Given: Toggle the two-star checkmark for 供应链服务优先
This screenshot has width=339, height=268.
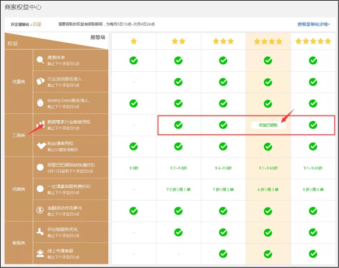Looking at the screenshot, I should coord(178,232).
